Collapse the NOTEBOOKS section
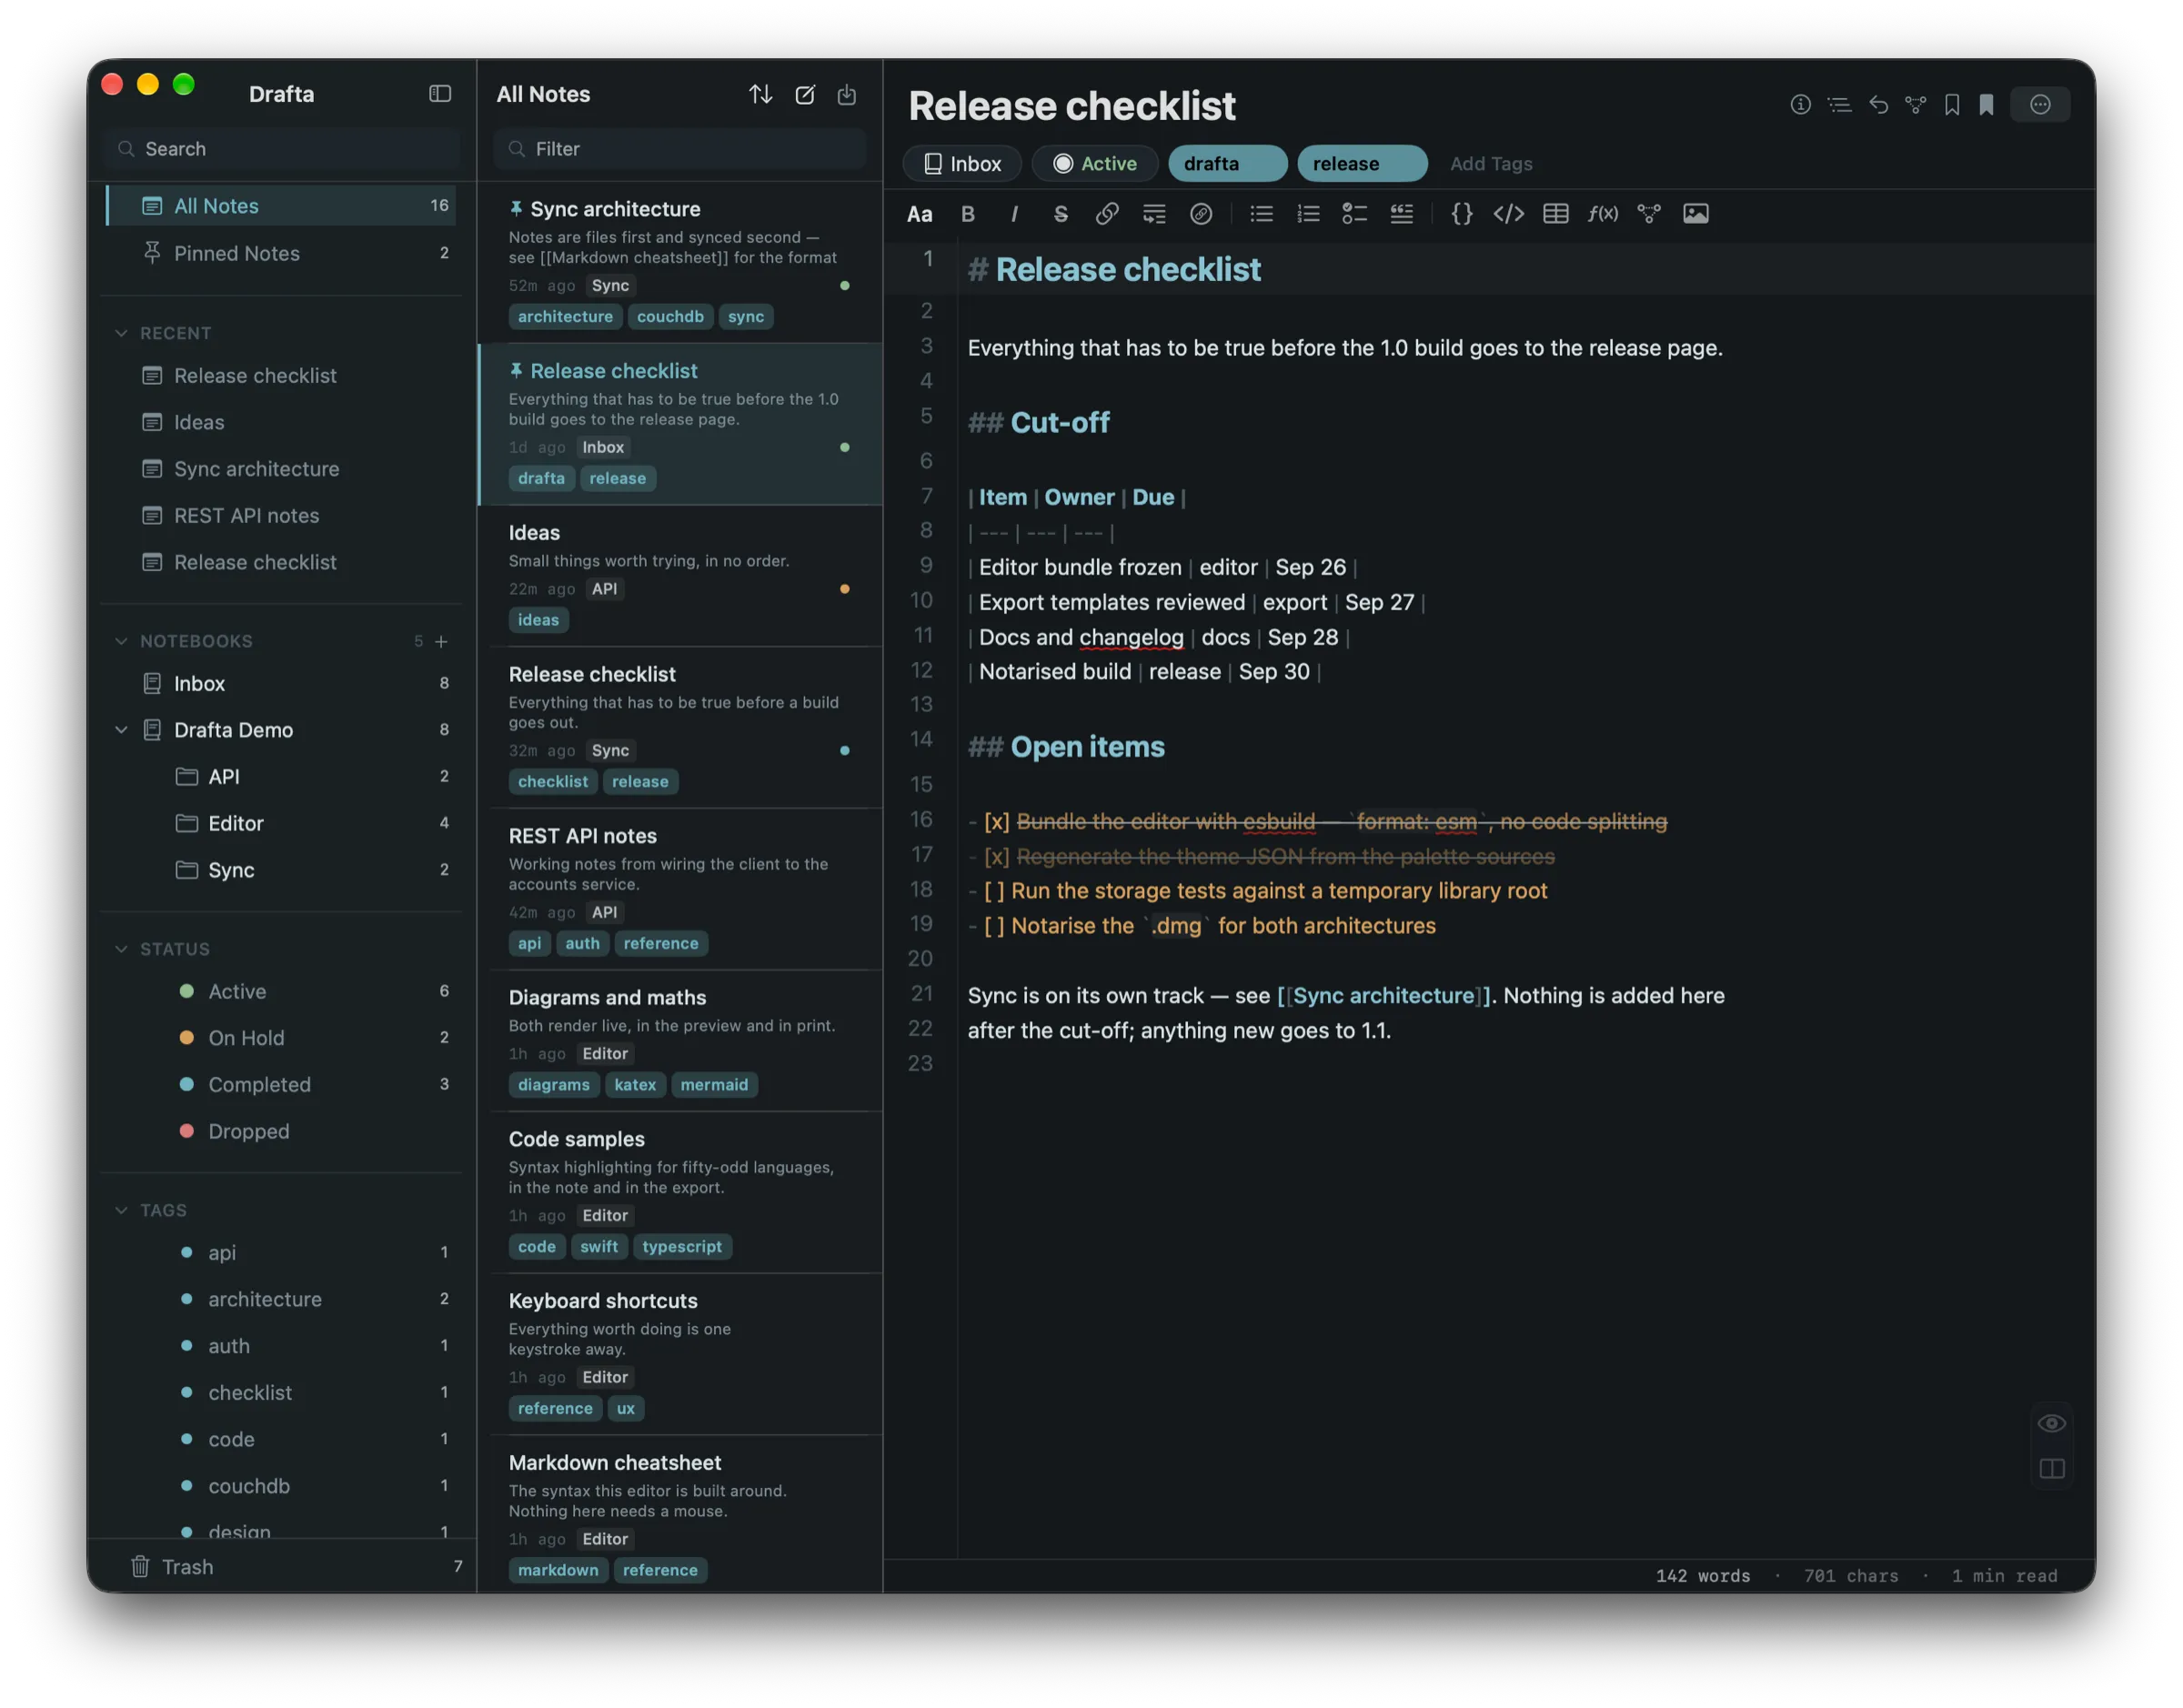The height and width of the screenshot is (1708, 2183). pos(121,641)
